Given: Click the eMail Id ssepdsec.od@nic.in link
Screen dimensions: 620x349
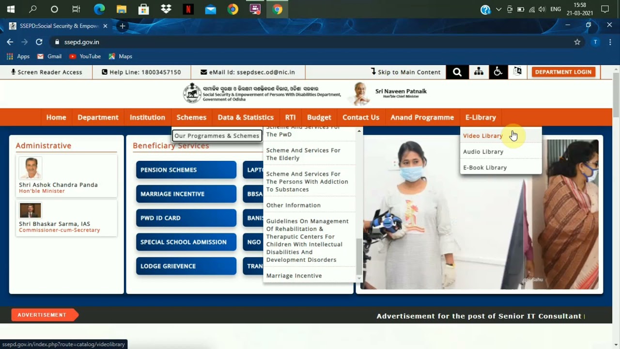Looking at the screenshot, I should (x=248, y=72).
